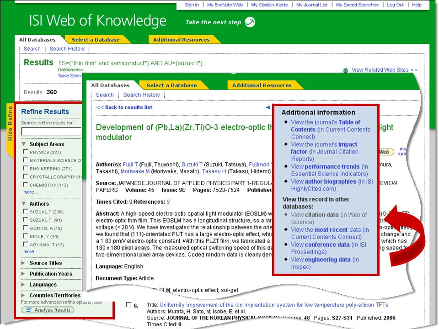Image resolution: width=439 pixels, height=329 pixels.
Task: Open author link Suzuki T
Action: coord(192,164)
